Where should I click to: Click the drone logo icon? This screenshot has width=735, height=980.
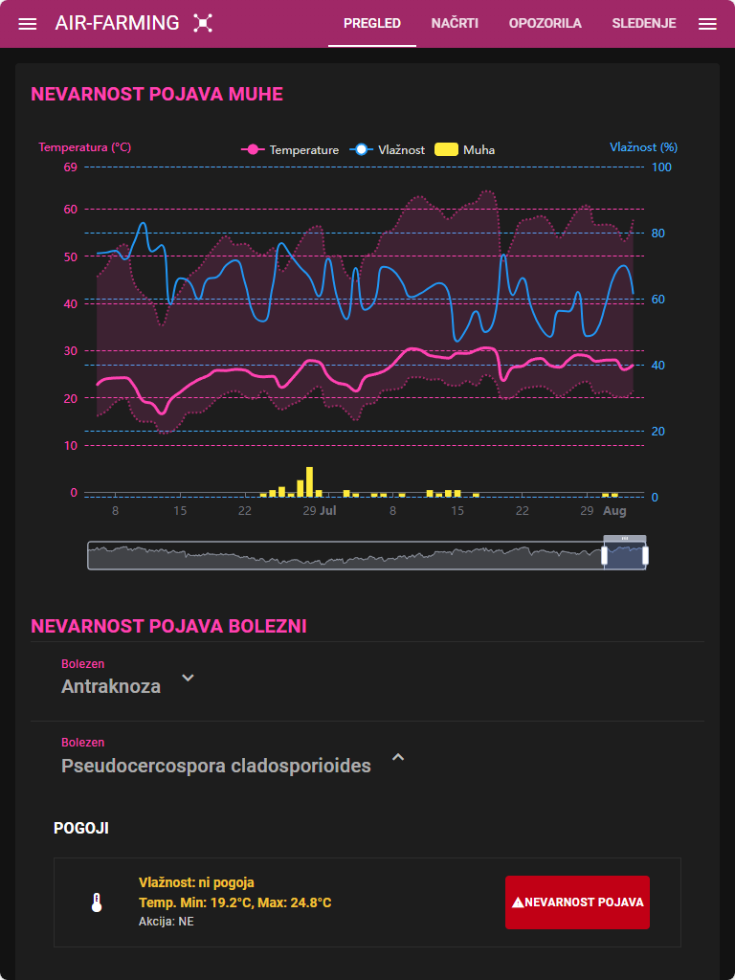point(203,23)
